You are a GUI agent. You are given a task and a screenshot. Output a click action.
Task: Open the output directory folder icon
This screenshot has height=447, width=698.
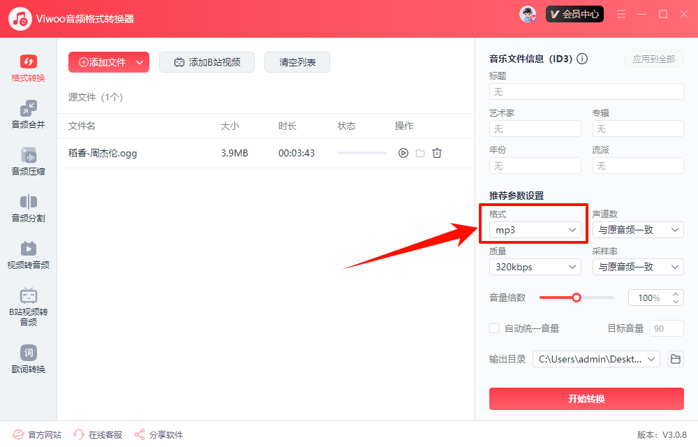click(x=674, y=358)
